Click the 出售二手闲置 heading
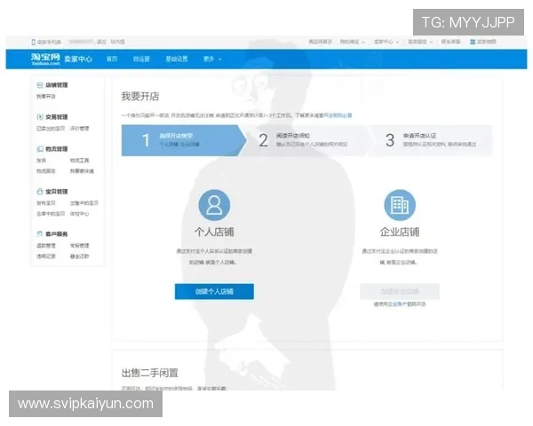The image size is (533, 426). (x=150, y=373)
